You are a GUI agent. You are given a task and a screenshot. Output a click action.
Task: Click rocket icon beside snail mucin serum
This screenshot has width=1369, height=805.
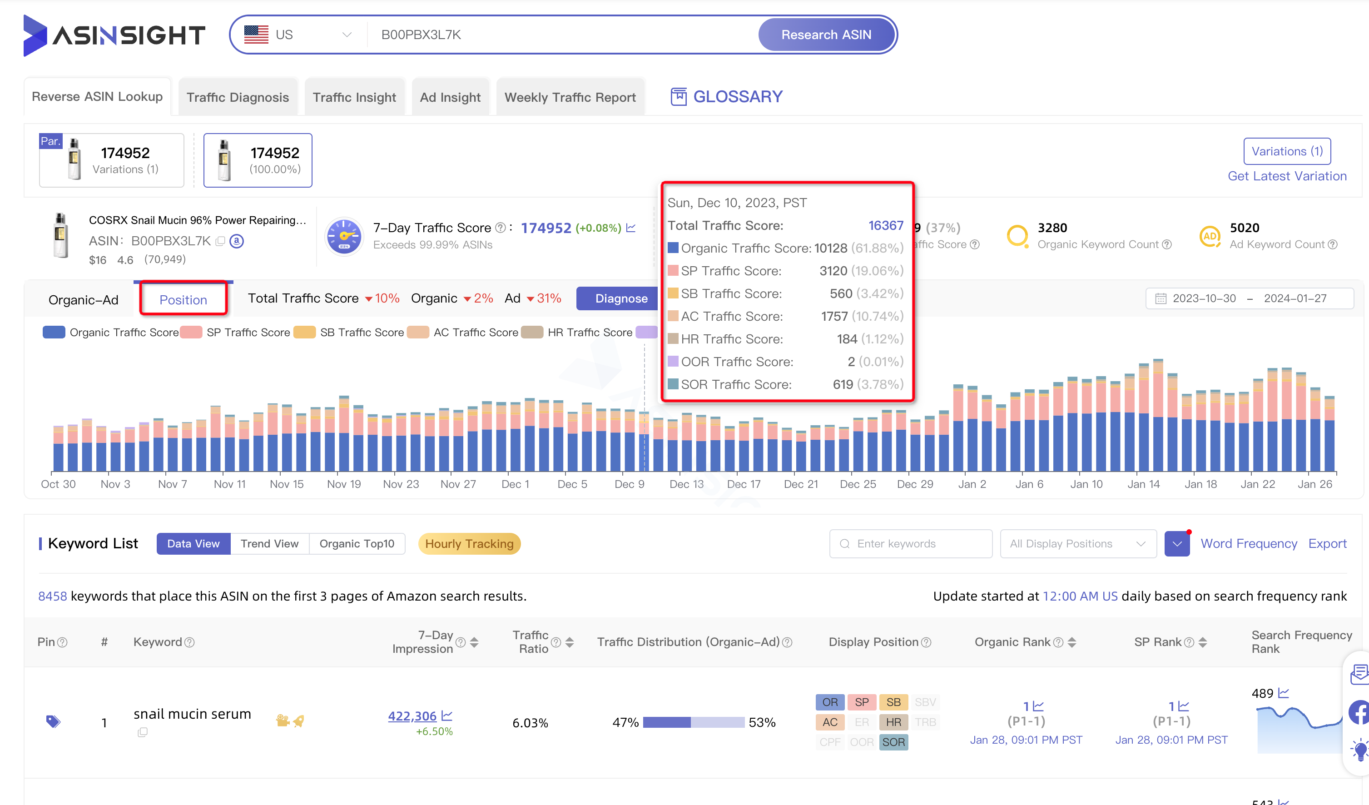click(x=298, y=721)
